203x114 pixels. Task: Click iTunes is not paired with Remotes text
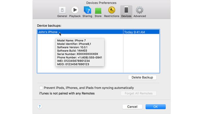(67, 93)
